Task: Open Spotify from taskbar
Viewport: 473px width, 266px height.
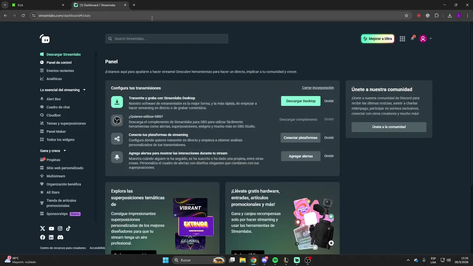Action: click(x=275, y=260)
